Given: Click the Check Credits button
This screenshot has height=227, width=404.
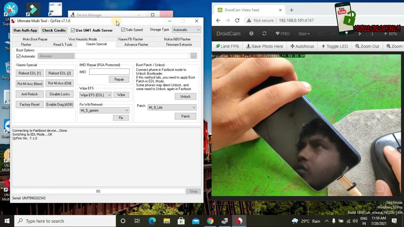Looking at the screenshot, I should click(54, 30).
